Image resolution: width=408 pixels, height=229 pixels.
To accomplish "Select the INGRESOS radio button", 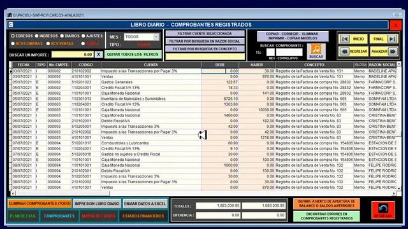I will (x=37, y=36).
